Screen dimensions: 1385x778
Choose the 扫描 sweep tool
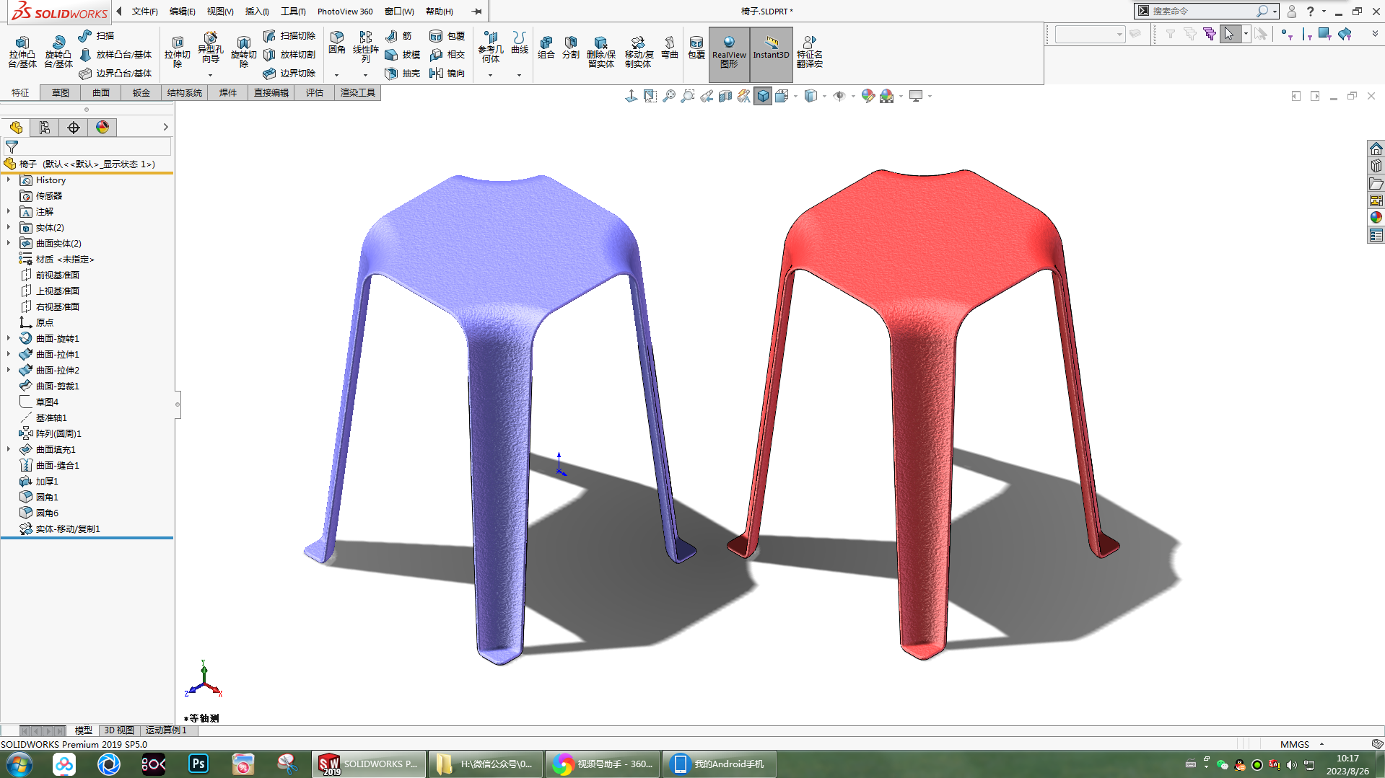pyautogui.click(x=97, y=36)
